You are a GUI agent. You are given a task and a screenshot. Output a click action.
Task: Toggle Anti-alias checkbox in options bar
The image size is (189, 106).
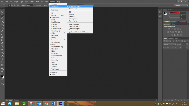coord(35,5)
